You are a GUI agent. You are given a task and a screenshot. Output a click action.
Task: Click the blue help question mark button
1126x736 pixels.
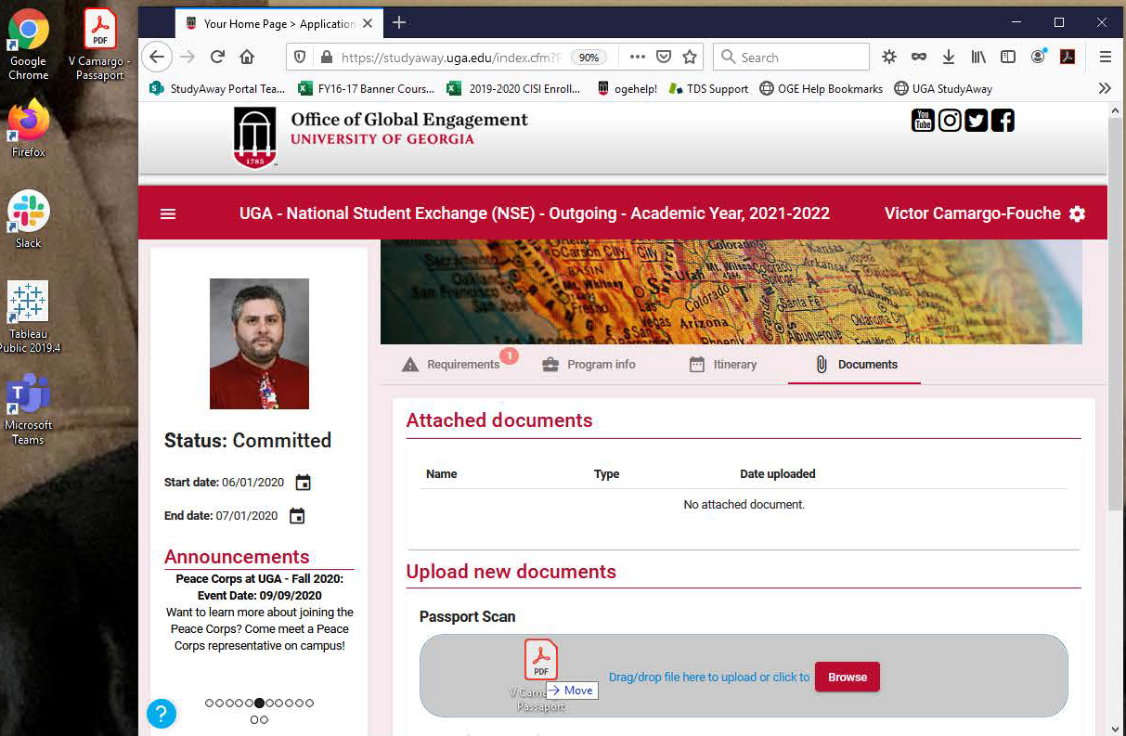(162, 713)
